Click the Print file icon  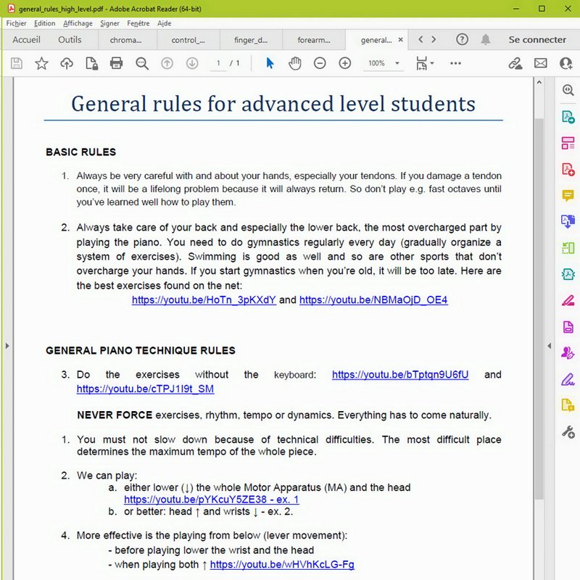(x=116, y=63)
